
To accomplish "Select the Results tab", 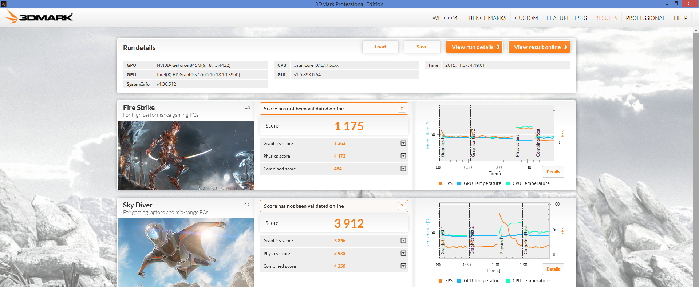I will (606, 18).
